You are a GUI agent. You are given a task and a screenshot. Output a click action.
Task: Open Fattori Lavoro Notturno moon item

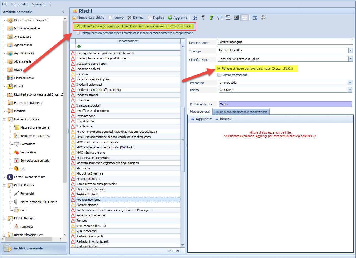(x=30, y=177)
